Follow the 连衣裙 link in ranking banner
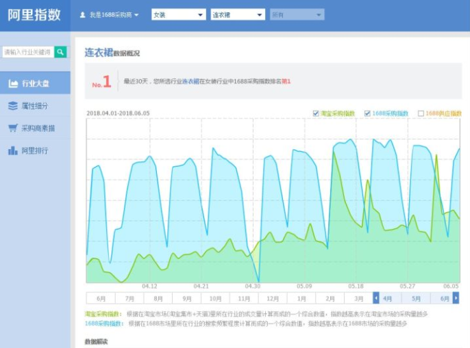The width and height of the screenshot is (470, 348). pos(190,81)
